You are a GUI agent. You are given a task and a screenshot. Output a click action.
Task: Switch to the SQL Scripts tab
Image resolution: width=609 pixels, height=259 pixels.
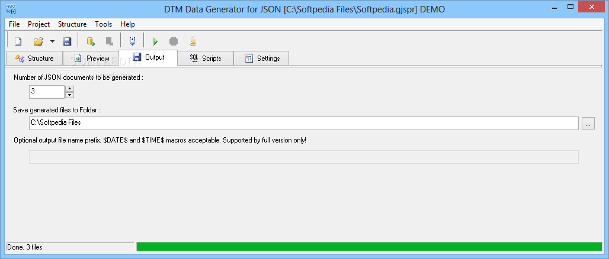tap(206, 58)
